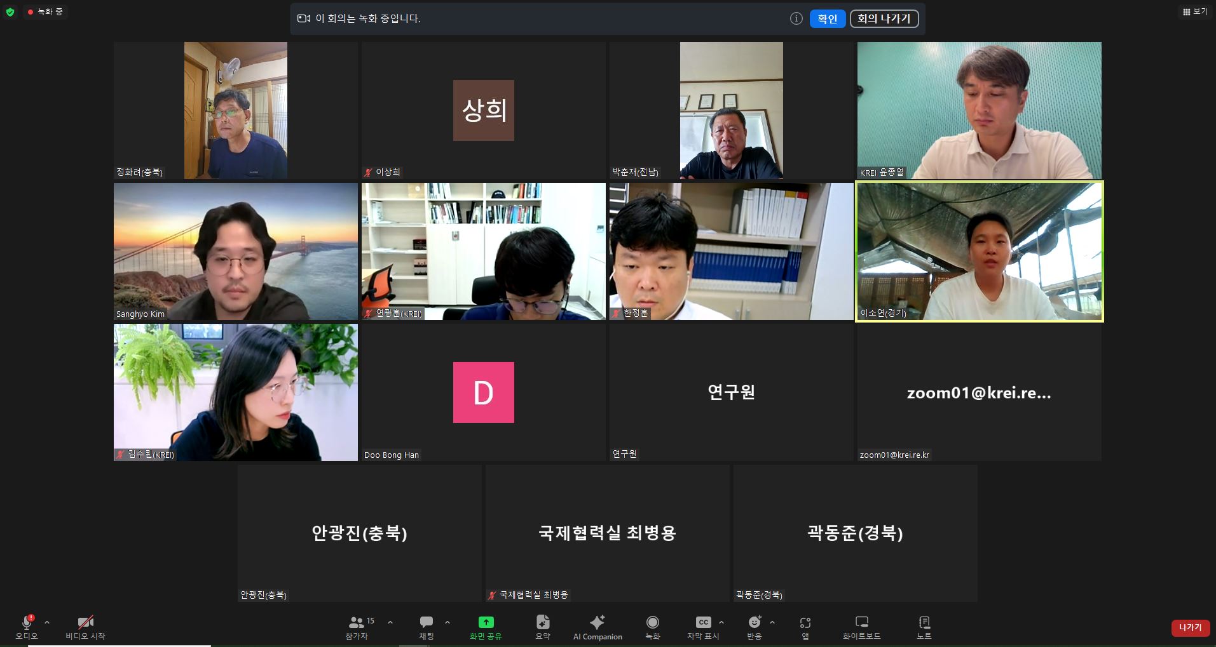Click the recording info icon
1216x647 pixels.
pos(796,18)
